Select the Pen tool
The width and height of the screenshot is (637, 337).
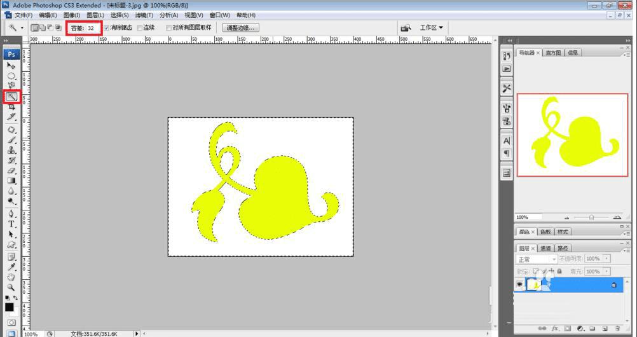tap(11, 214)
